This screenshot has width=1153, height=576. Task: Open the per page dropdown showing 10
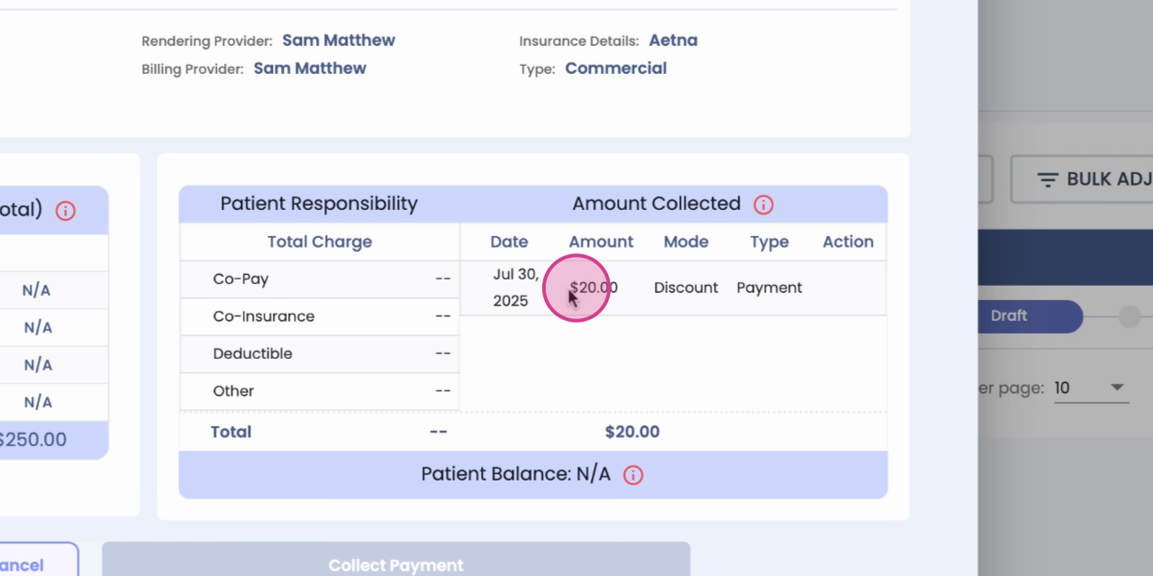point(1091,388)
